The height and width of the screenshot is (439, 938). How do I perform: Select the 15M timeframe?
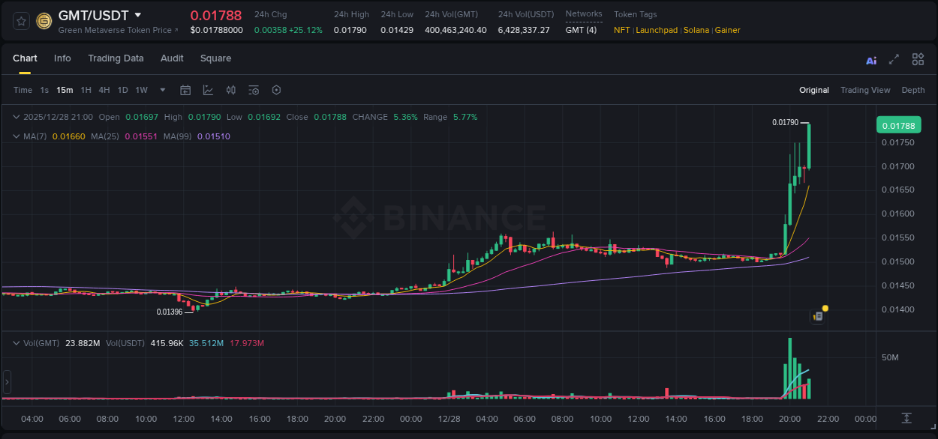pyautogui.click(x=64, y=90)
